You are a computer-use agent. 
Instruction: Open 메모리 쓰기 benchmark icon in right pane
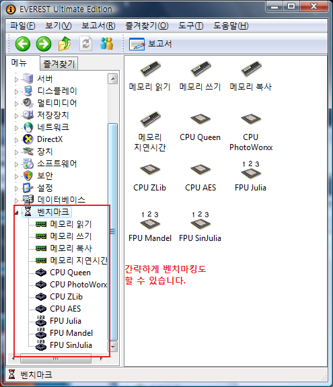tap(200, 76)
